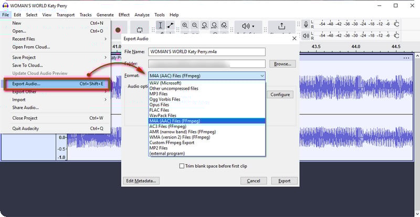This screenshot has width=420, height=217.
Task: Choose MP2 Files format
Action: tap(207, 148)
